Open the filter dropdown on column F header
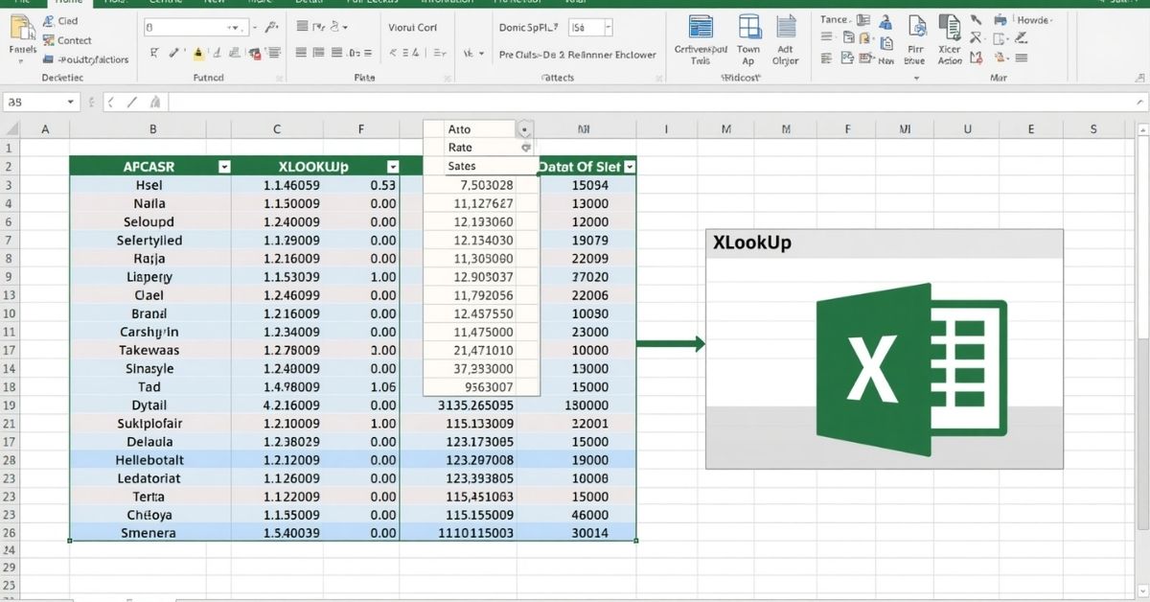This screenshot has height=602, width=1150. 392,166
